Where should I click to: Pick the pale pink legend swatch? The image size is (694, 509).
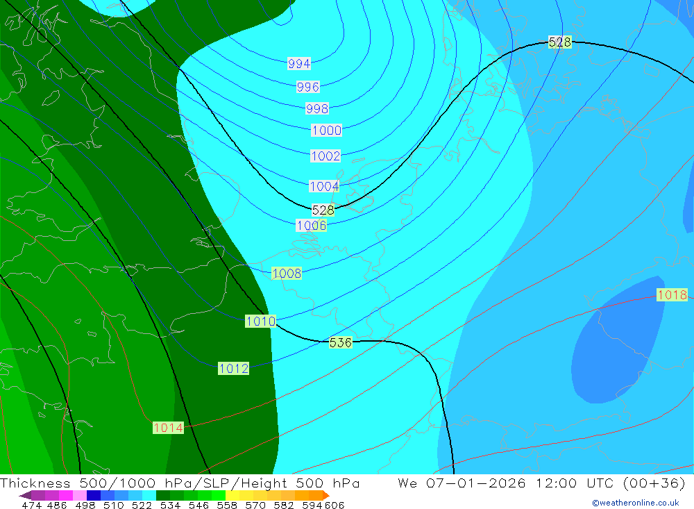click(x=80, y=495)
